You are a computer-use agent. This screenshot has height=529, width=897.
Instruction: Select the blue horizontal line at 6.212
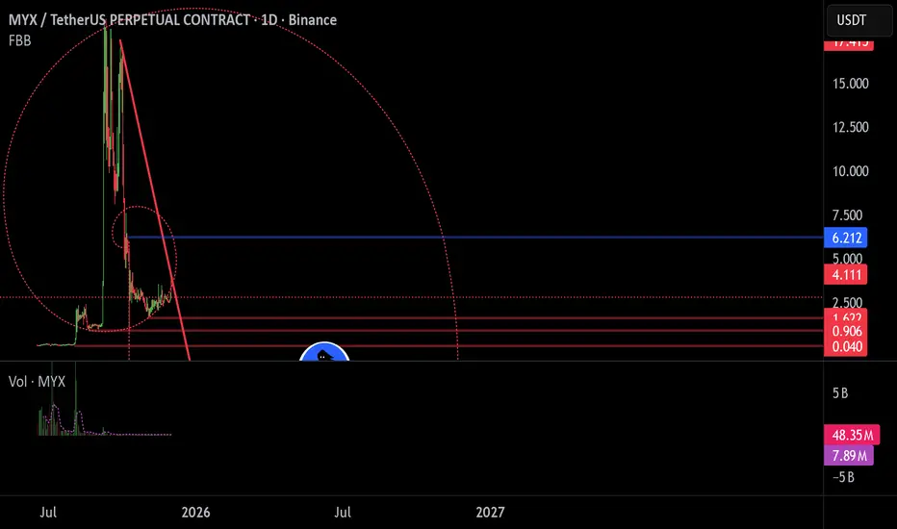(474, 237)
